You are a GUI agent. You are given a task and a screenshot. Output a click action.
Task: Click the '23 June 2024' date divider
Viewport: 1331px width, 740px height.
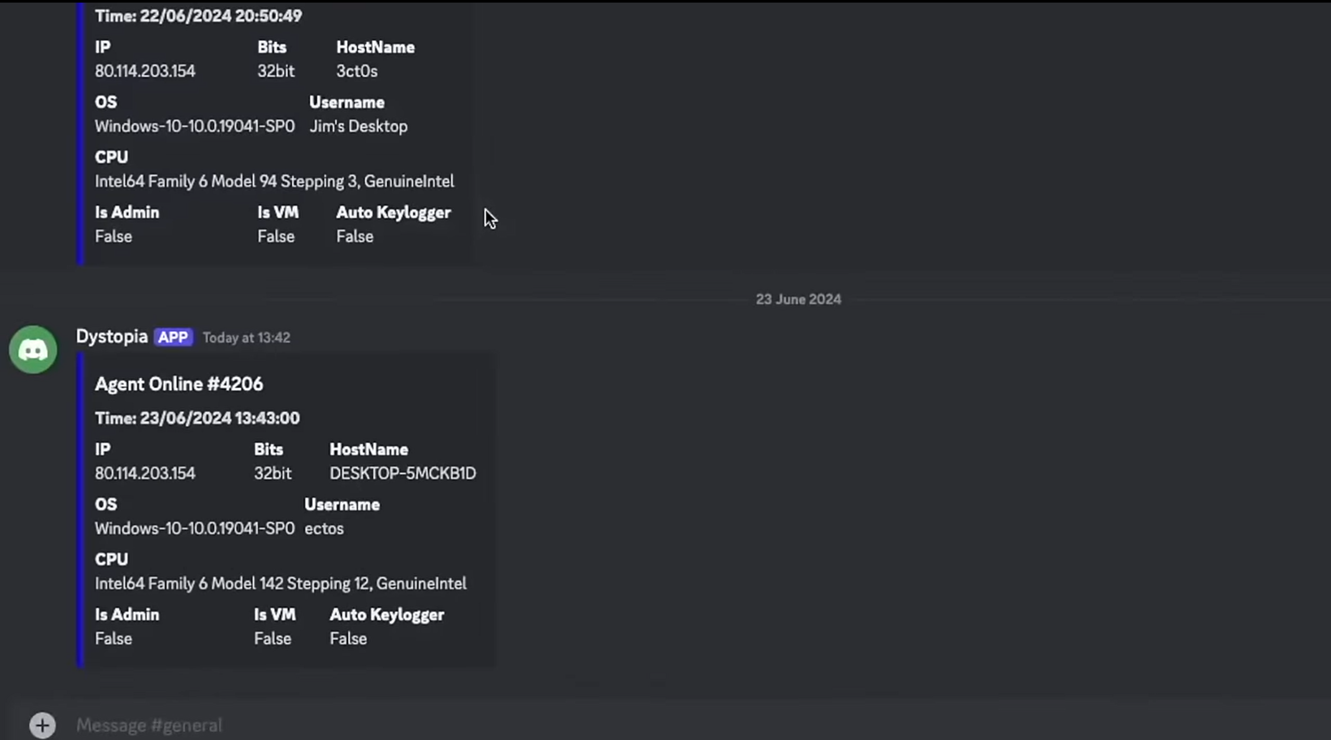798,299
